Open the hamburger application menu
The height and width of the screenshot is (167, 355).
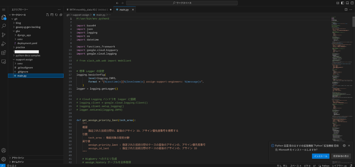point(4,10)
